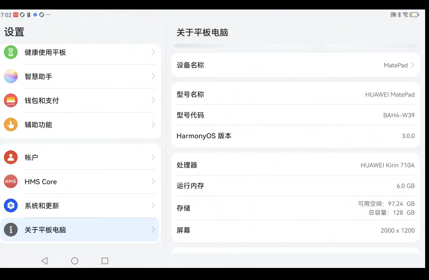Viewport: 429px width, 280px height.
Task: Expand chevron on HMS Core row
Action: [x=153, y=181]
